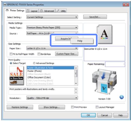Click the Cancel button
Screen dimensions: 131x121
click(x=104, y=115)
